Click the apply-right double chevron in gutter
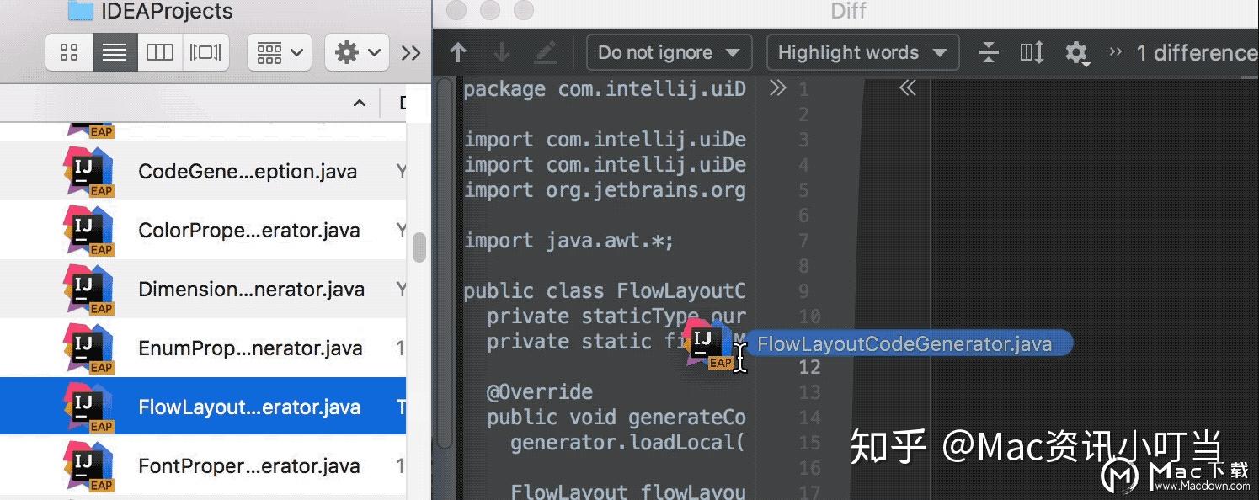Image resolution: width=1259 pixels, height=500 pixels. click(777, 88)
